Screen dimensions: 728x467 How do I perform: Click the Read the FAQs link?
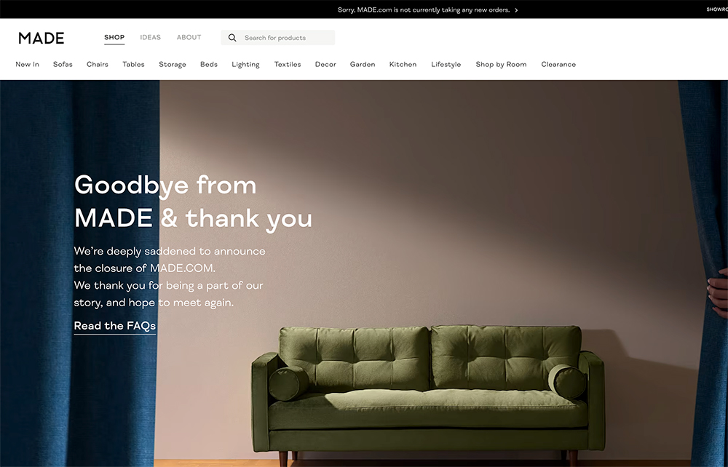pyautogui.click(x=115, y=326)
